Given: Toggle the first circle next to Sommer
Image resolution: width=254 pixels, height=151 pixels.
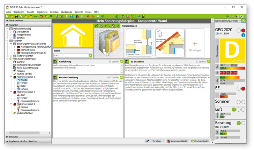Looking at the screenshot, I should (238, 101).
